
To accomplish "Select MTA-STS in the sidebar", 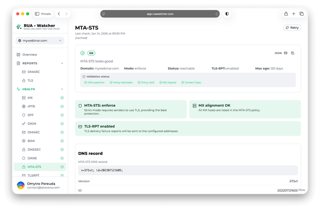I will (x=40, y=167).
